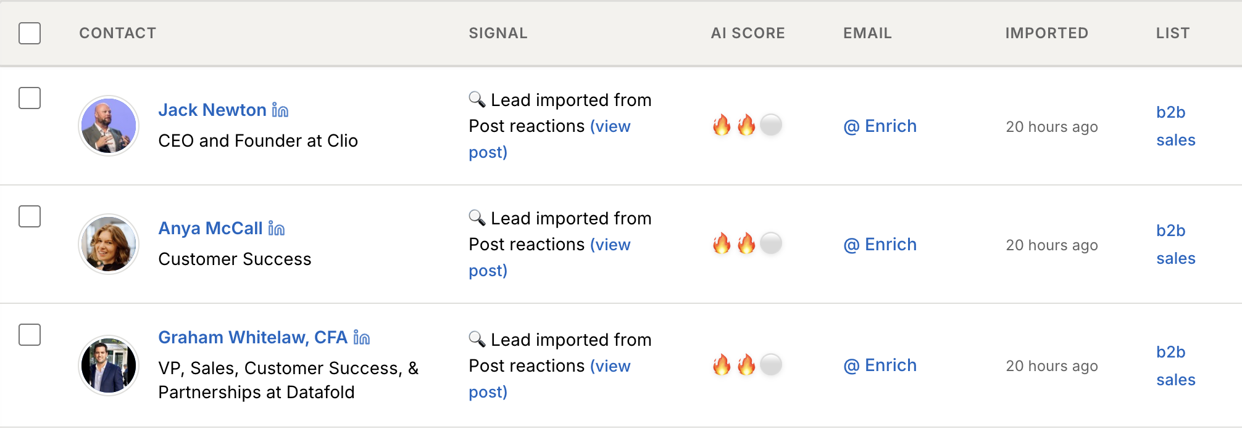
Task: Click the Enrich email icon for Graham Whitelaw
Action: (881, 365)
